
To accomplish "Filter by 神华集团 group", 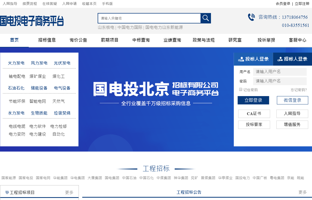I will (181, 178).
